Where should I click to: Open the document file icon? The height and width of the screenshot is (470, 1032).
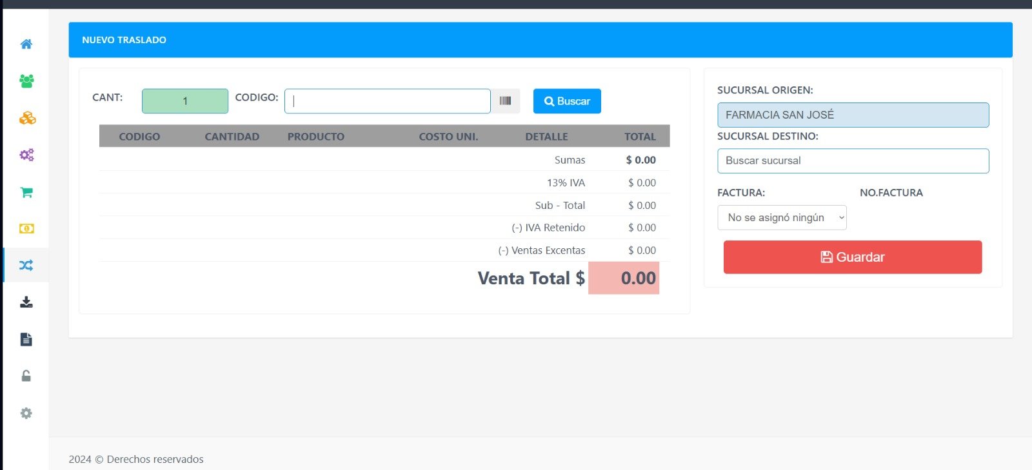26,339
